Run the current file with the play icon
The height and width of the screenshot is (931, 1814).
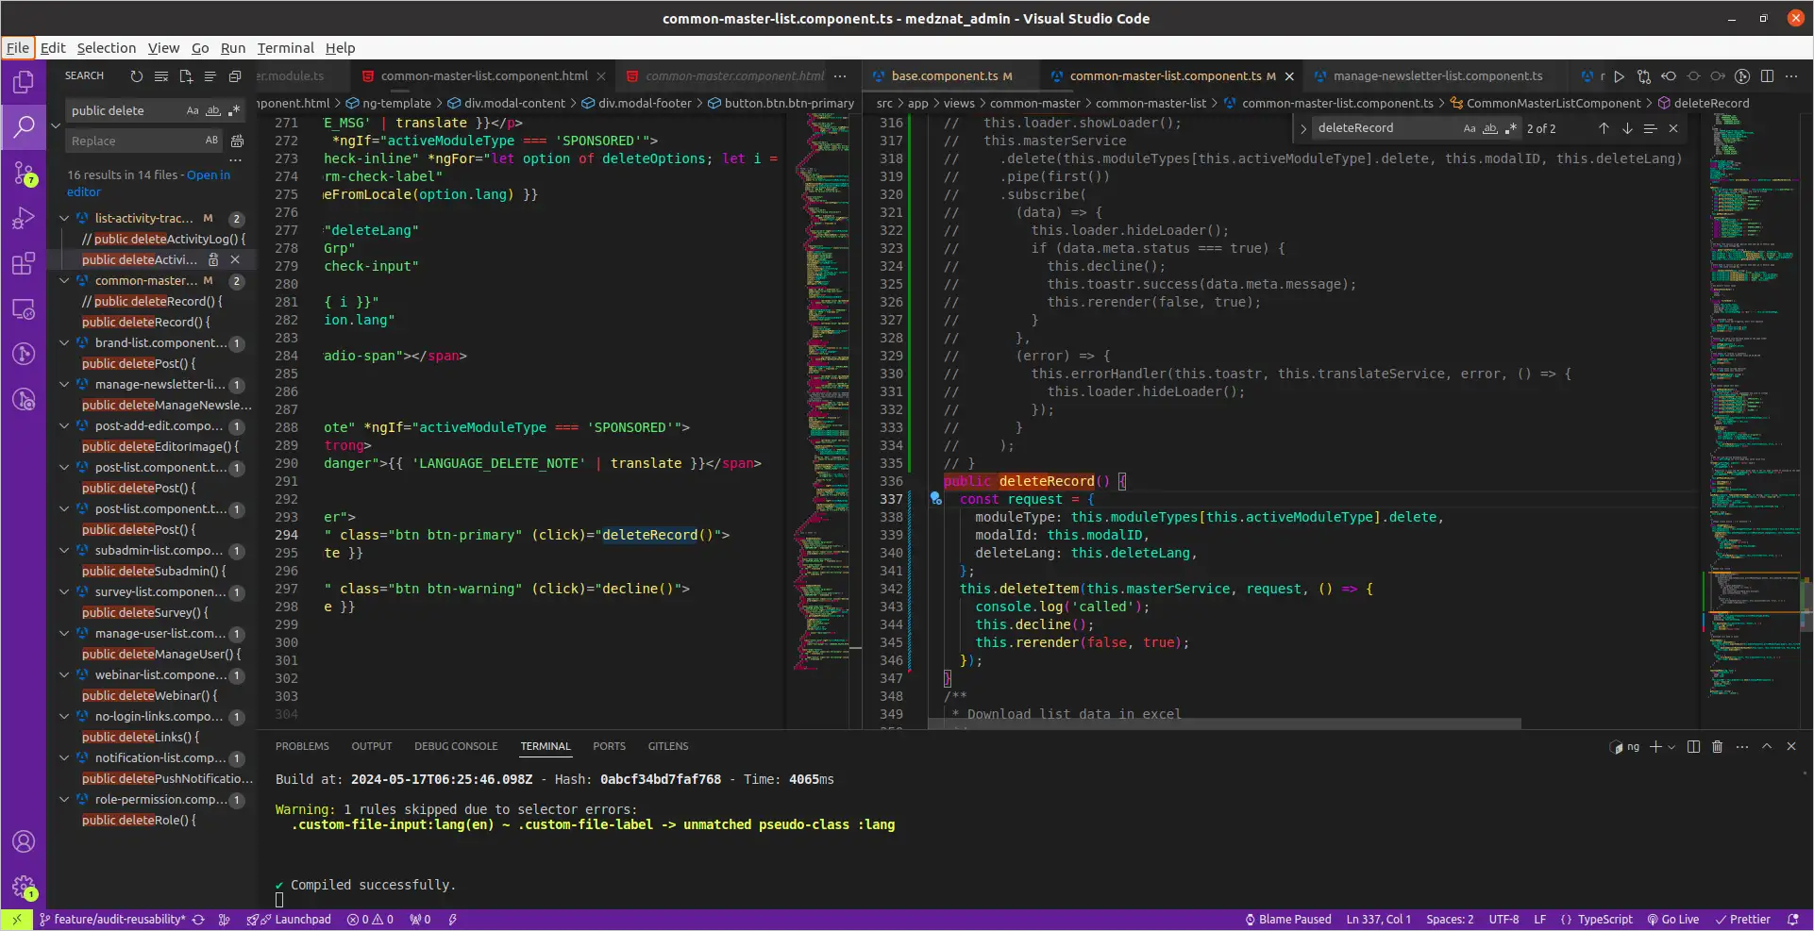[1620, 76]
